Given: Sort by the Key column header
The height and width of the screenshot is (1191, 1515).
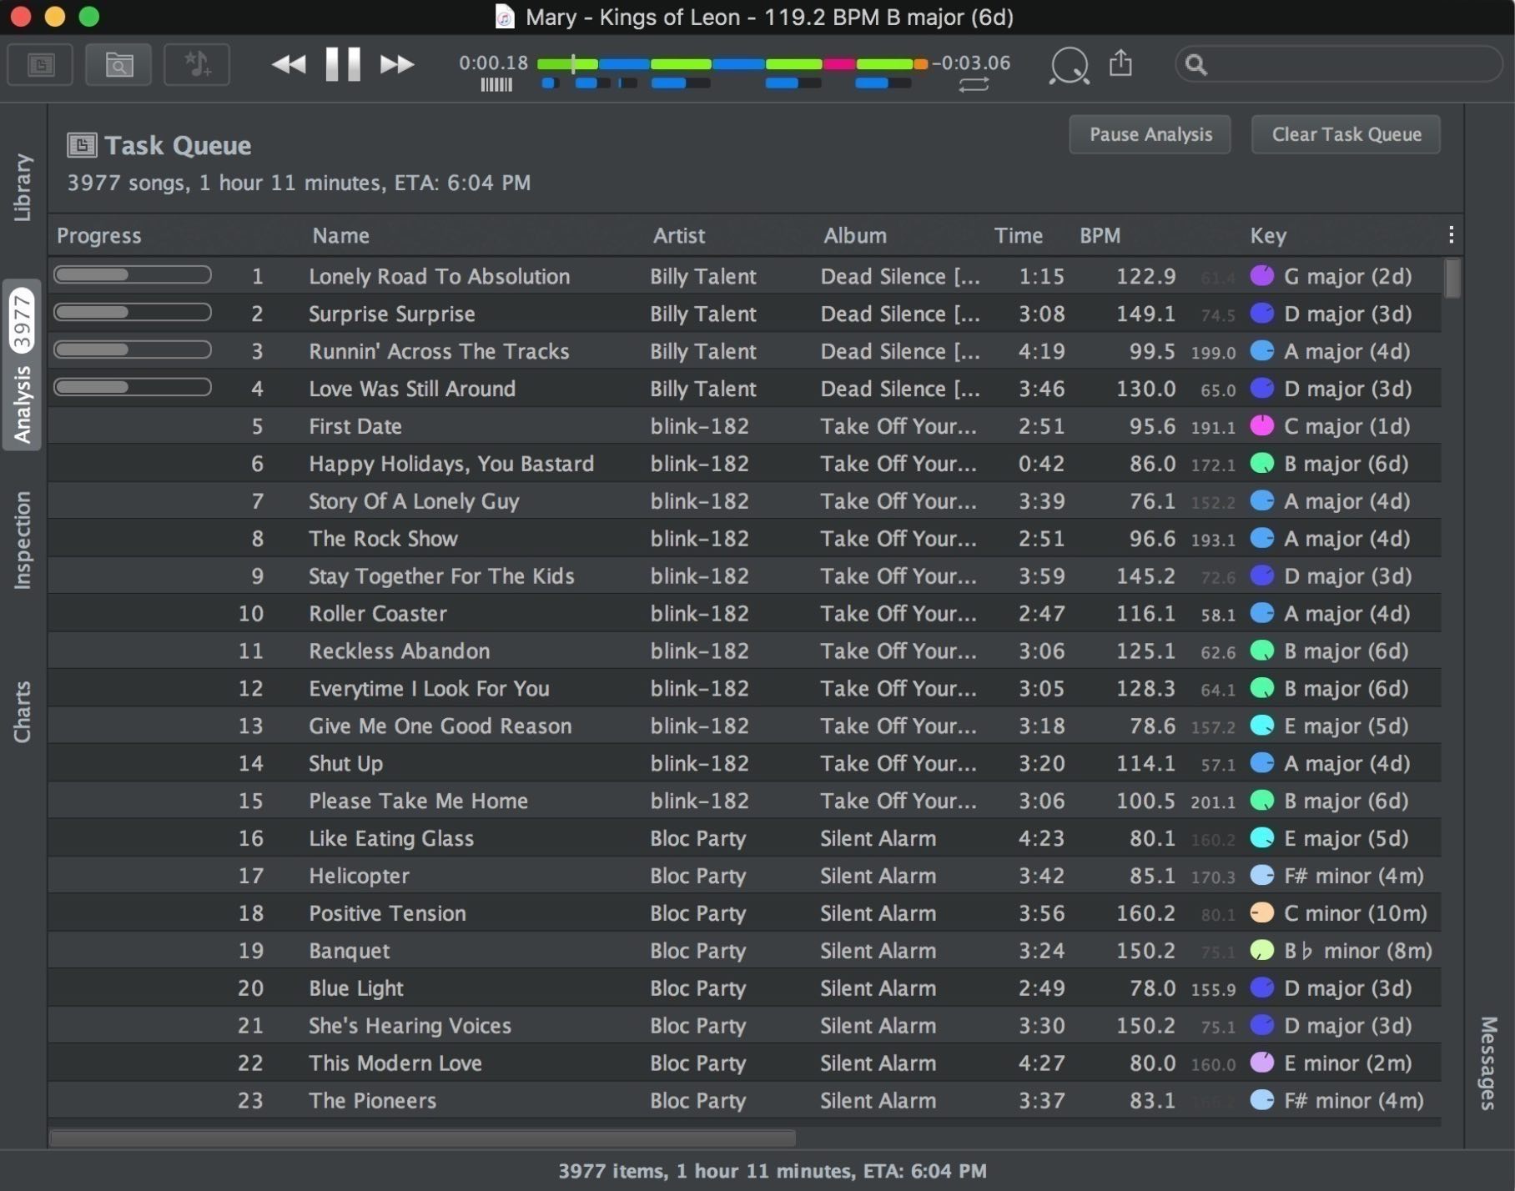Looking at the screenshot, I should 1267,236.
